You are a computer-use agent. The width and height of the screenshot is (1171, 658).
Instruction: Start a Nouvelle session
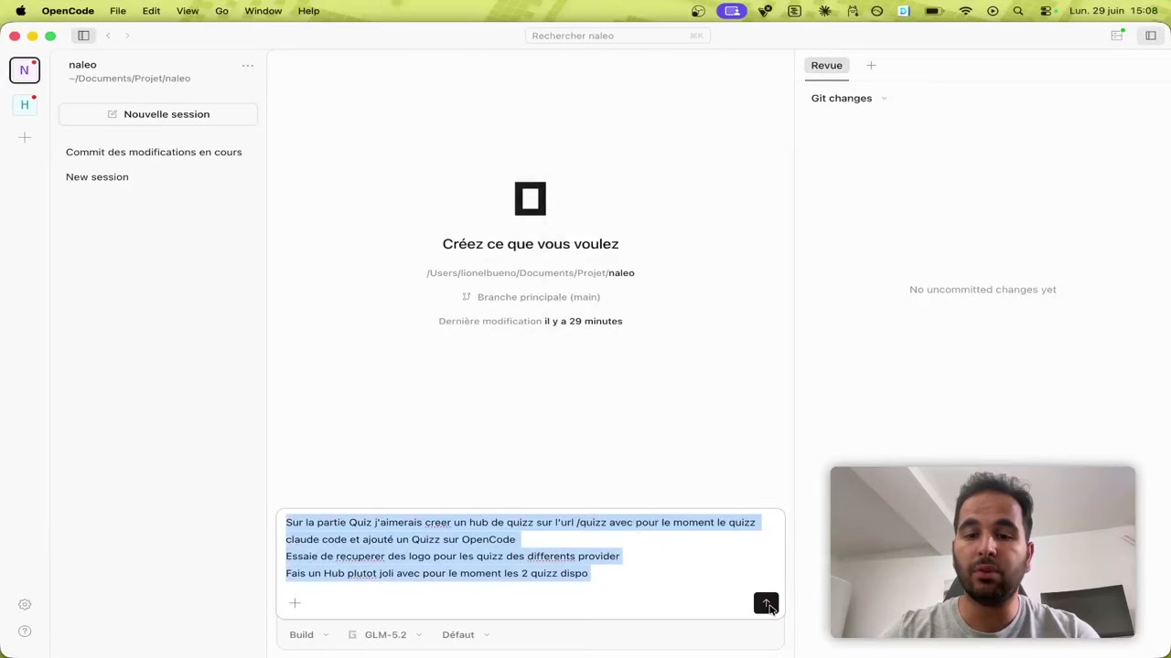[158, 114]
